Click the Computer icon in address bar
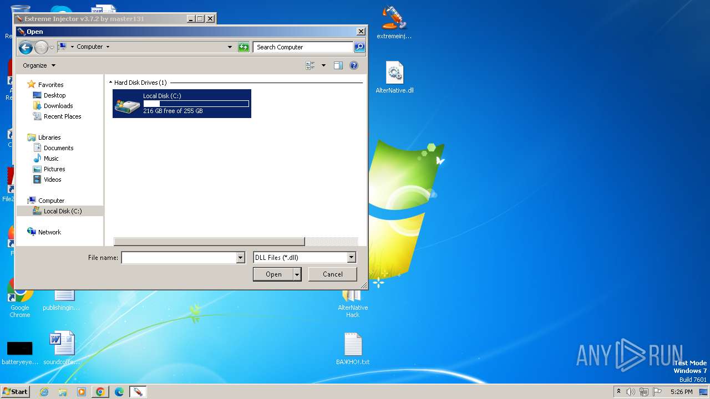The height and width of the screenshot is (399, 710). tap(63, 47)
